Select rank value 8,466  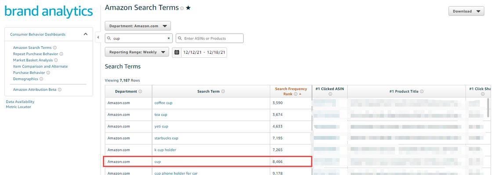pos(278,161)
